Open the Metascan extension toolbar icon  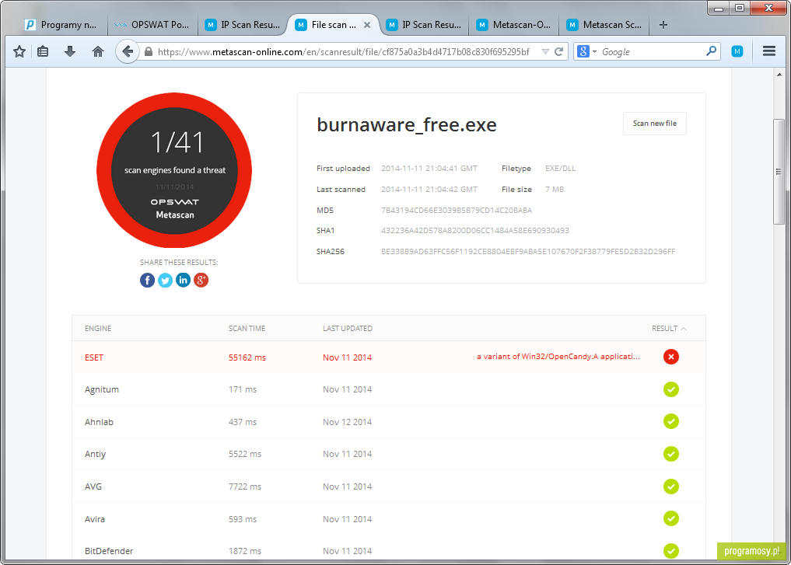[737, 51]
